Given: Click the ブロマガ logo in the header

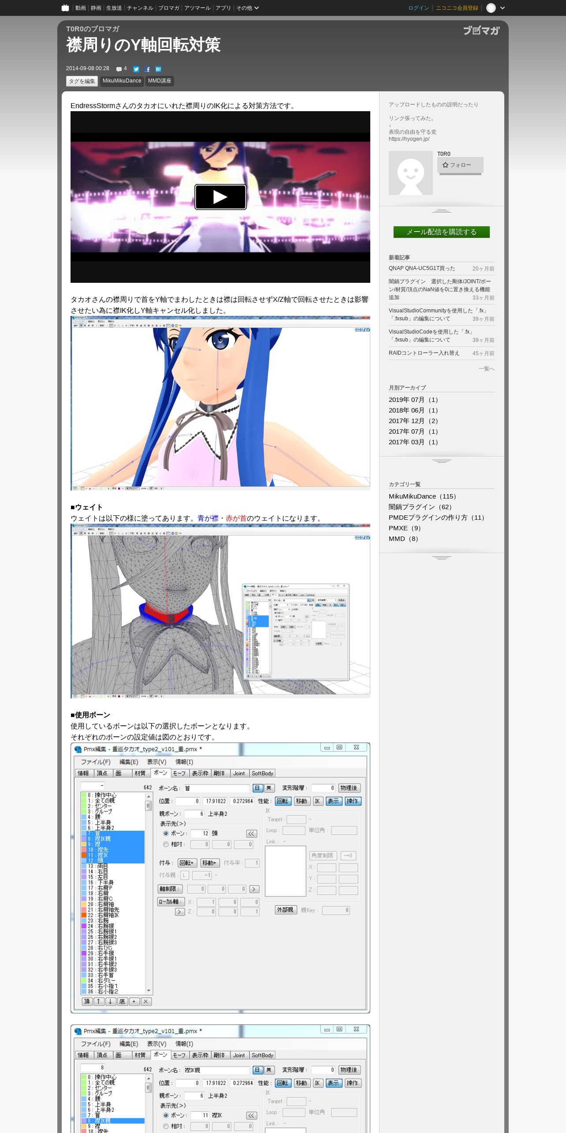Looking at the screenshot, I should [x=481, y=30].
